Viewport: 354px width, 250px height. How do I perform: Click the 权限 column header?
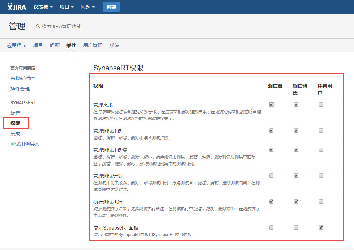(x=98, y=86)
